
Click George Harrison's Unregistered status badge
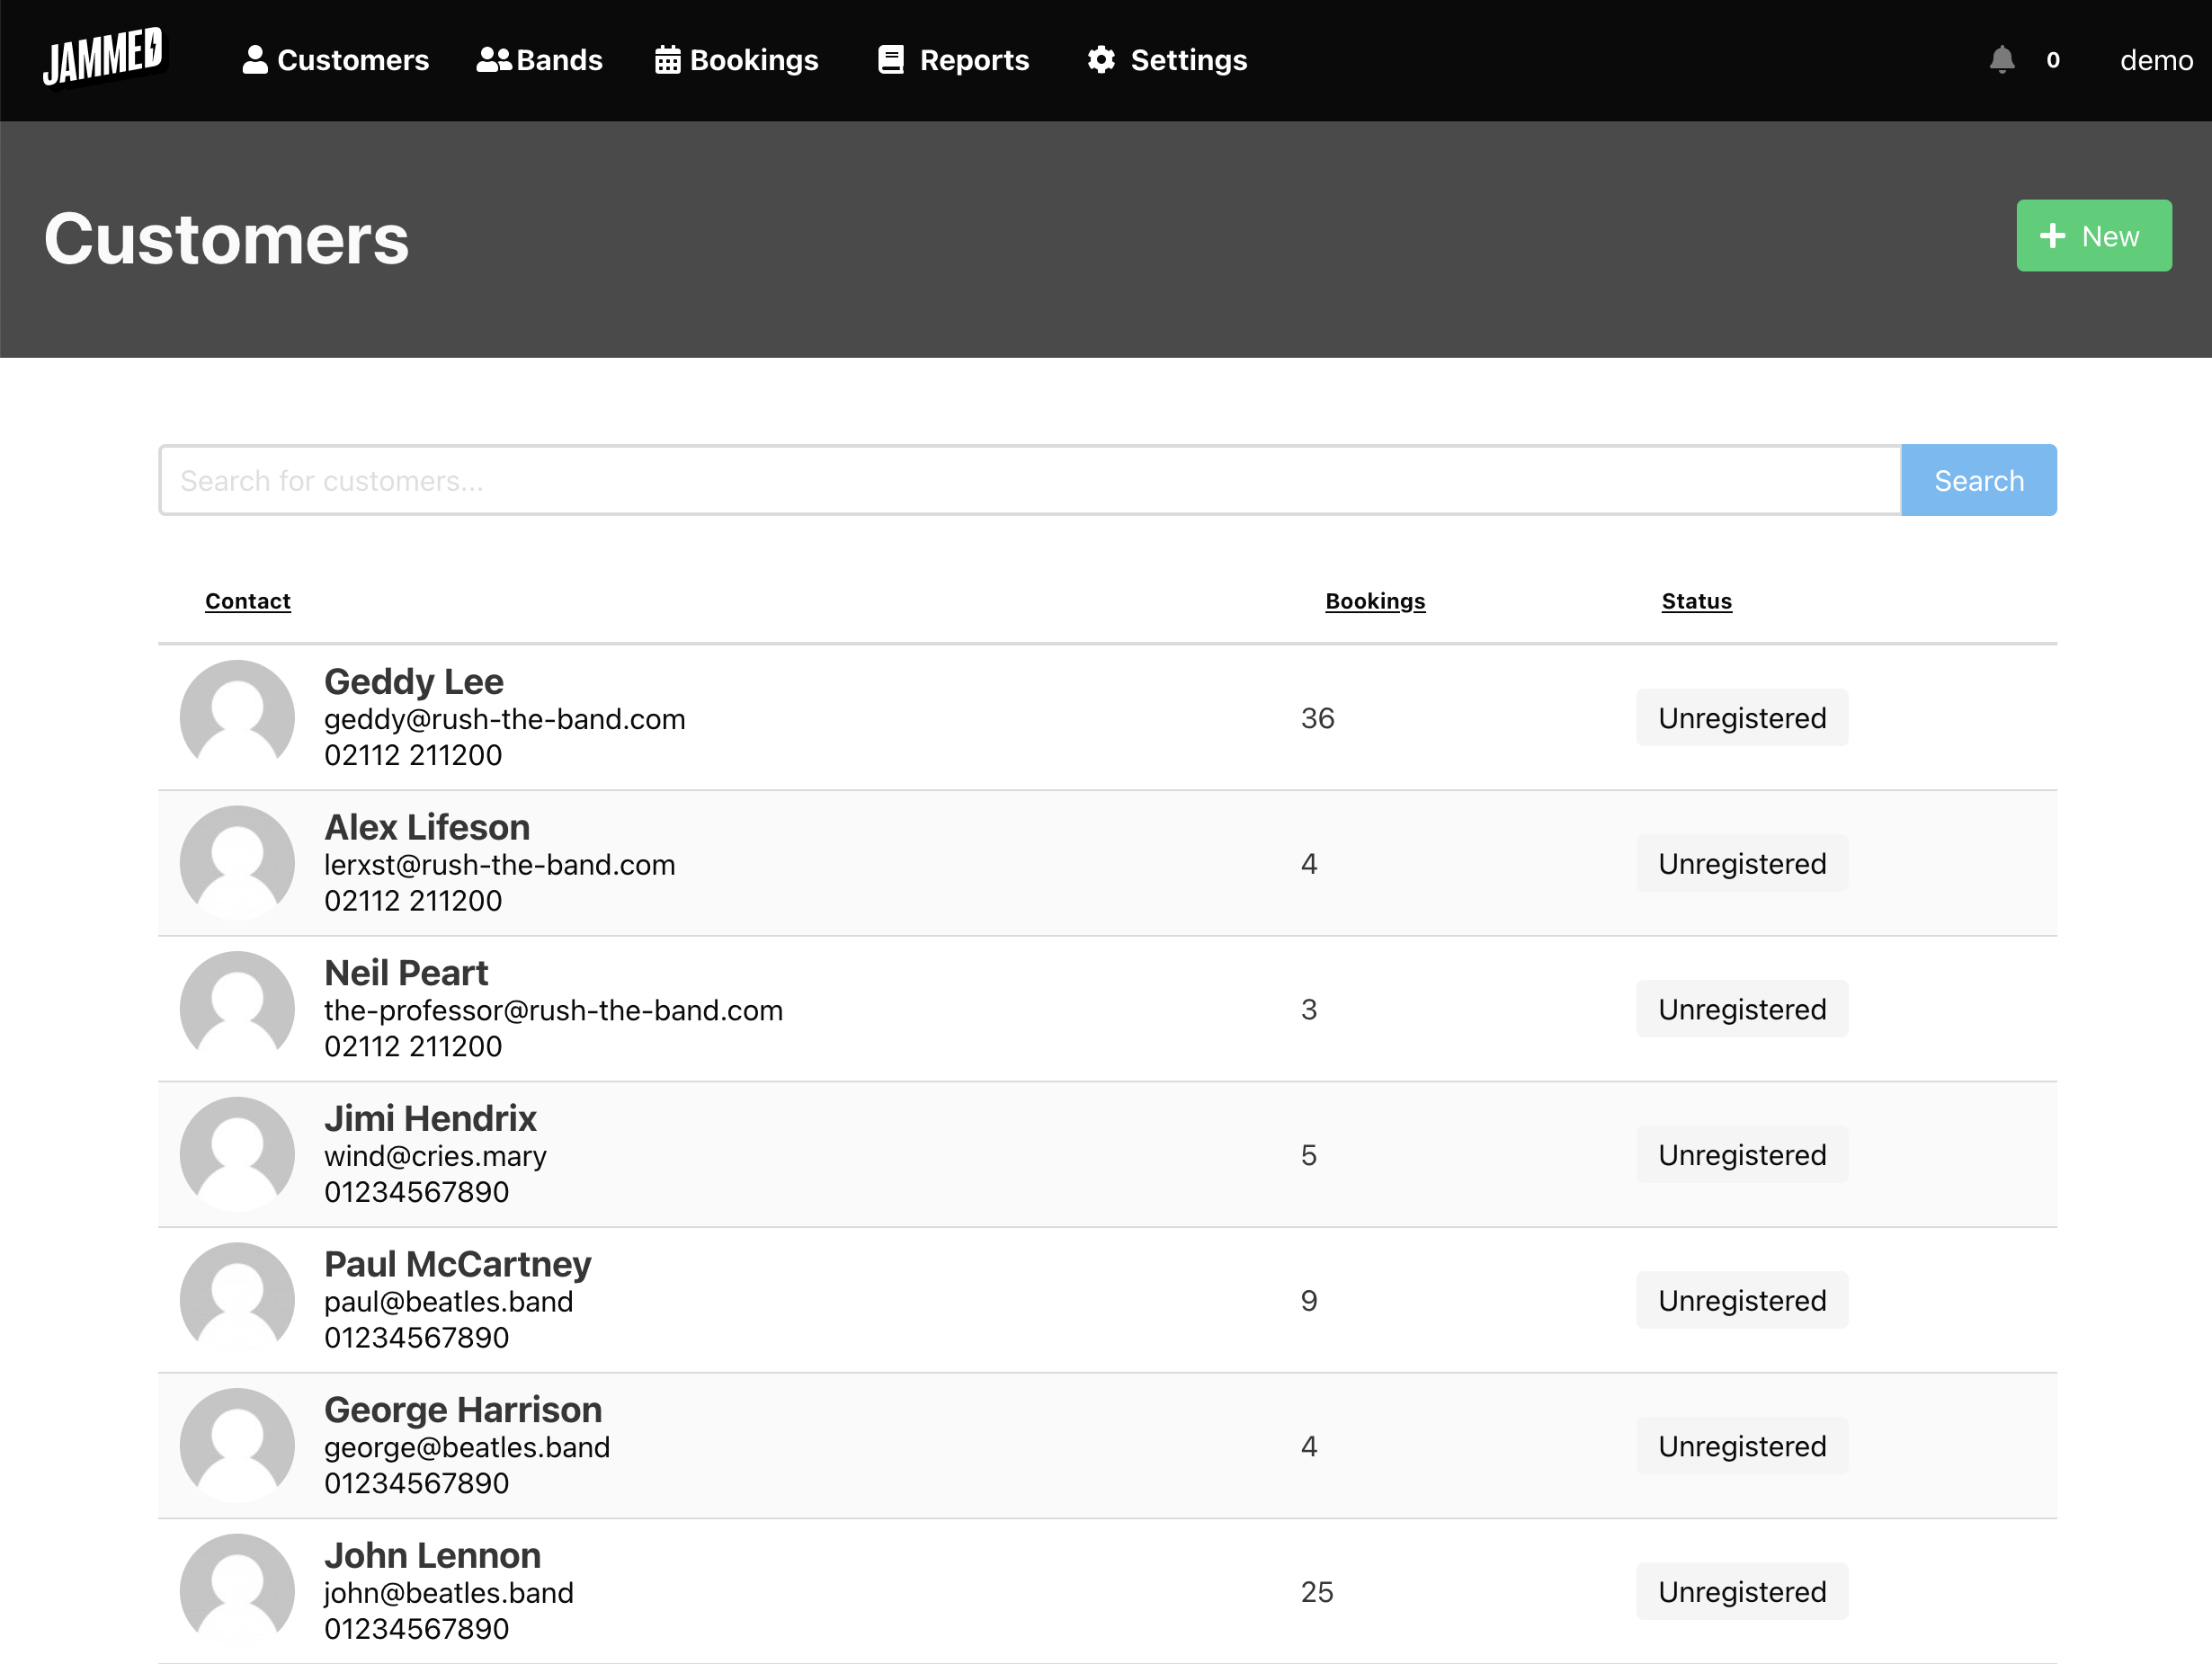[1742, 1446]
